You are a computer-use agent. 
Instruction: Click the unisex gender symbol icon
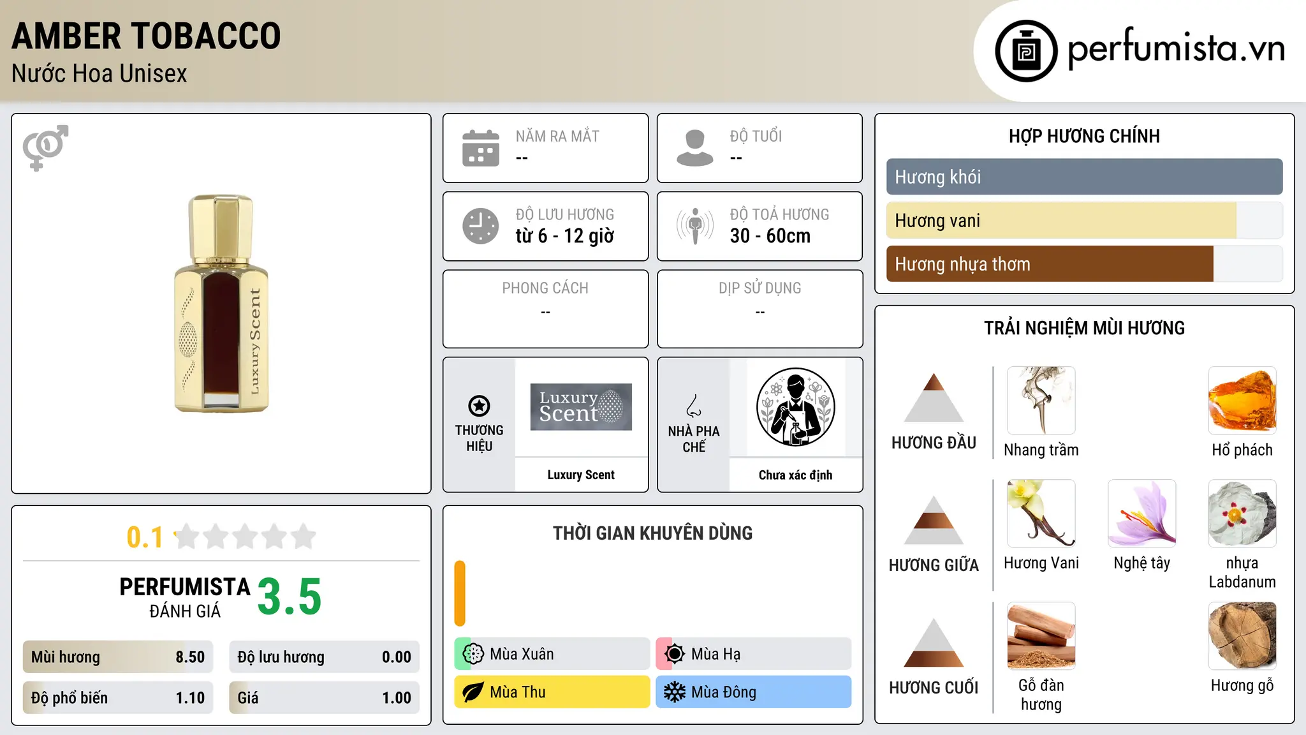(x=45, y=147)
